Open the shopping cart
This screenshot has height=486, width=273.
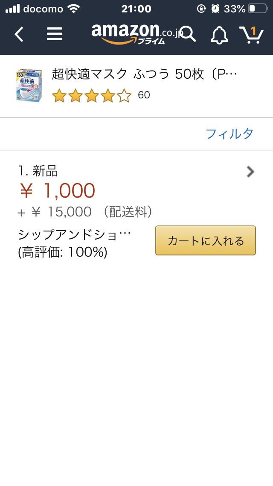tap(250, 34)
